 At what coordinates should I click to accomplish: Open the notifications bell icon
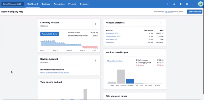(x=180, y=4)
